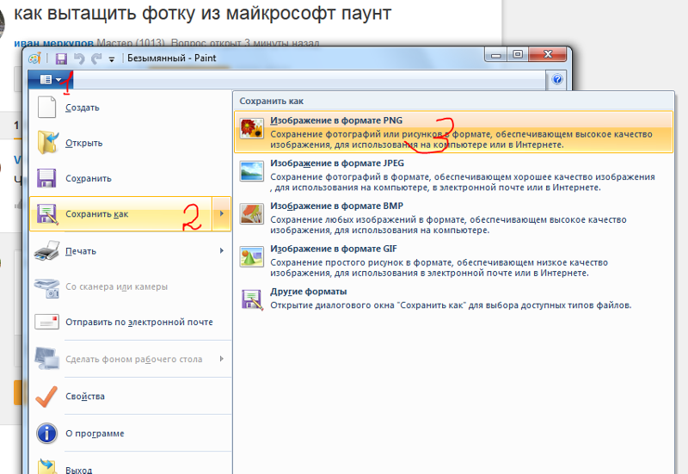Maximize the Paint window
The image size is (688, 474).
(518, 55)
